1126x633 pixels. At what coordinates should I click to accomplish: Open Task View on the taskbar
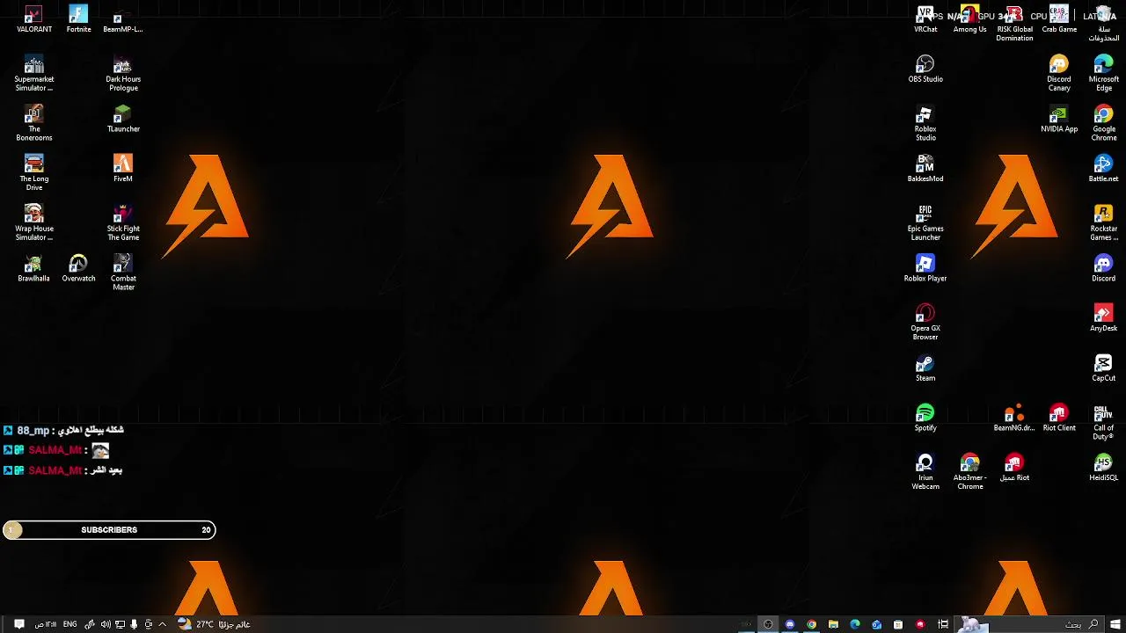pos(943,624)
